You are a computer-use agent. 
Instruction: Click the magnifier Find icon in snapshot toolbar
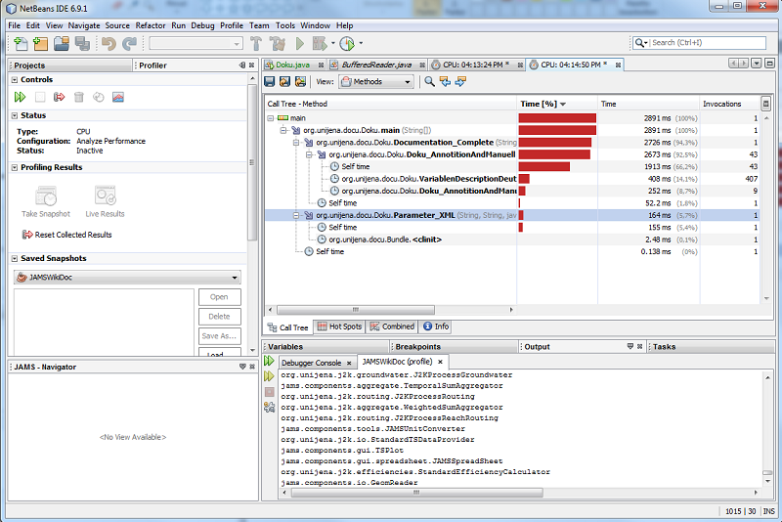tap(429, 82)
